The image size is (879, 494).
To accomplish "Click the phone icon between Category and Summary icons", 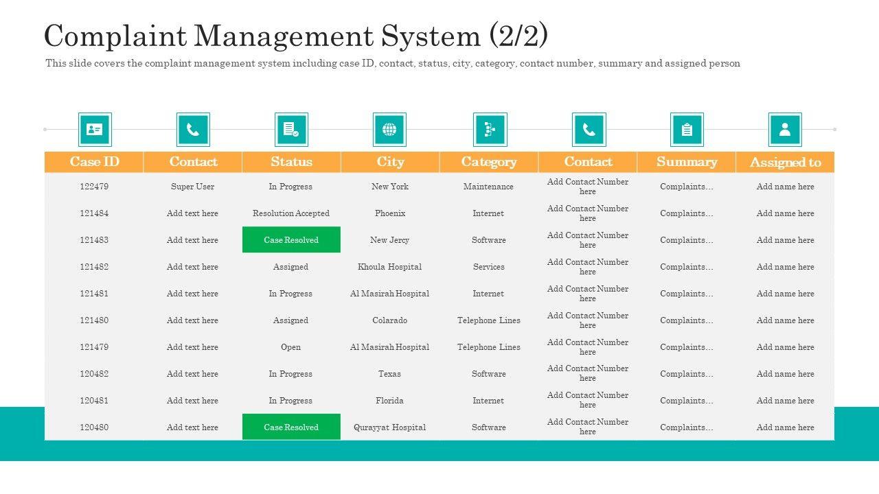I will (589, 130).
